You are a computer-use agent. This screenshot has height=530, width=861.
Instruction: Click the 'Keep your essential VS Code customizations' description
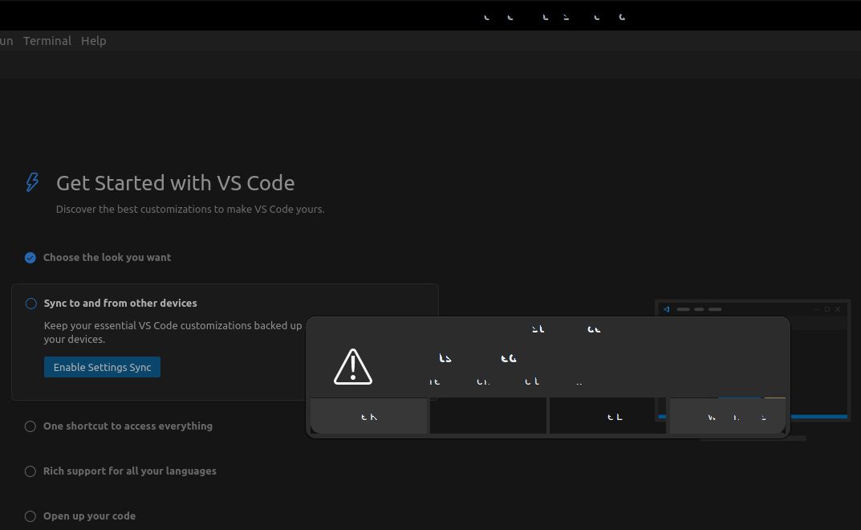tap(173, 332)
